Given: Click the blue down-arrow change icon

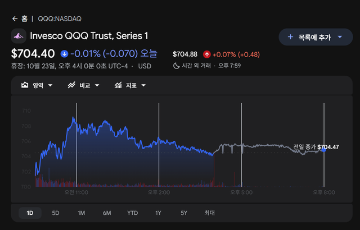Looking at the screenshot, I should coord(64,54).
